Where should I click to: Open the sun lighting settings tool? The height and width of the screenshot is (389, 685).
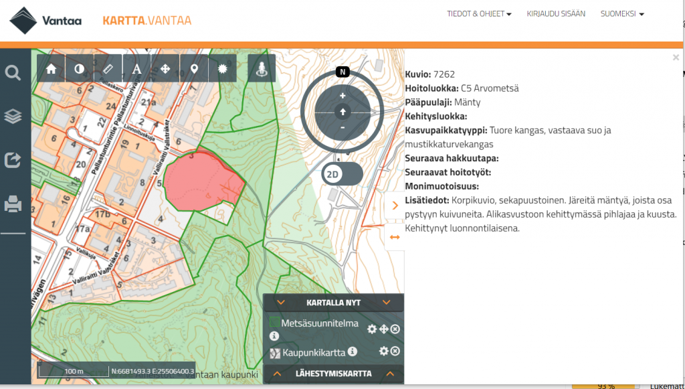pos(223,68)
